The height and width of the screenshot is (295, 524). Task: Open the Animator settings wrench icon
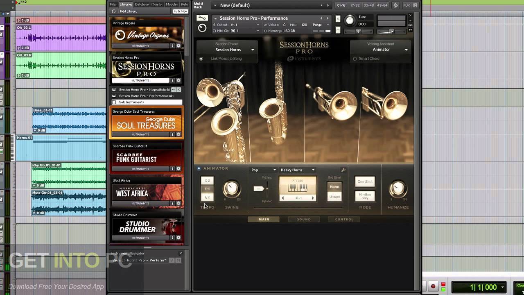(343, 169)
